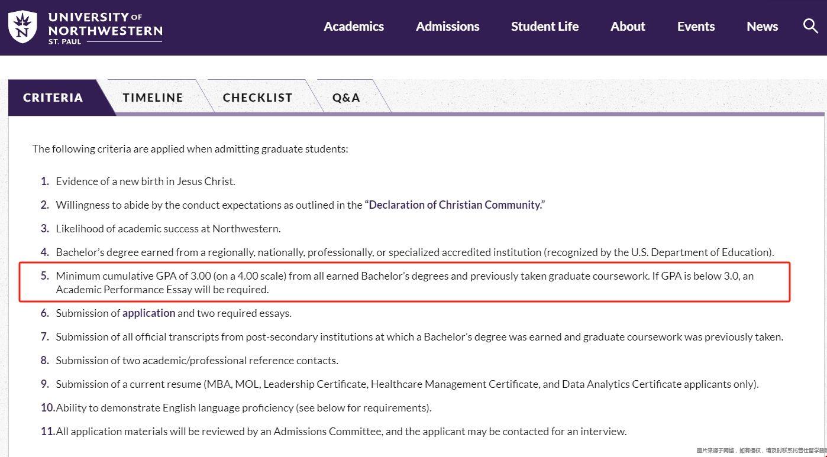
Task: Open the Checklist tab
Action: pyautogui.click(x=257, y=98)
